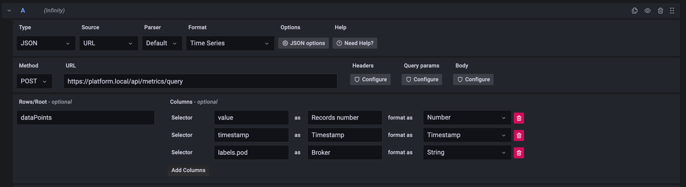Open format dropdown showing String
The height and width of the screenshot is (187, 686).
(467, 152)
